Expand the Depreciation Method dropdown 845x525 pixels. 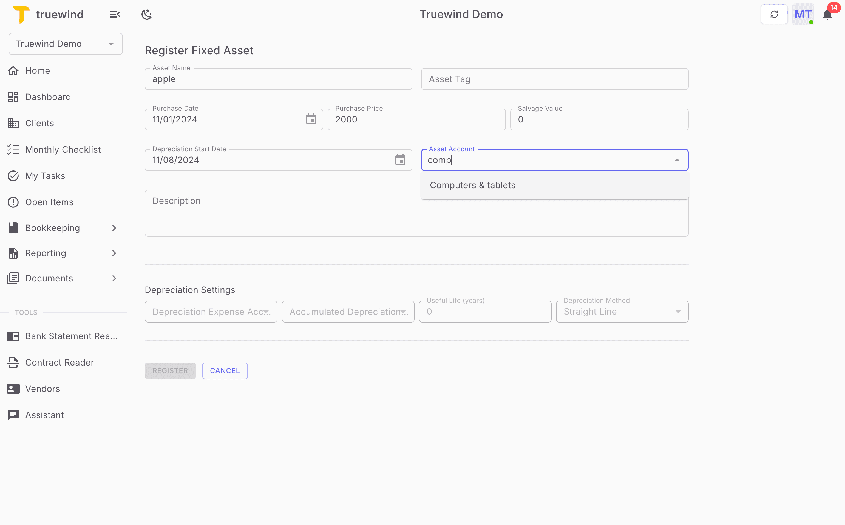678,312
